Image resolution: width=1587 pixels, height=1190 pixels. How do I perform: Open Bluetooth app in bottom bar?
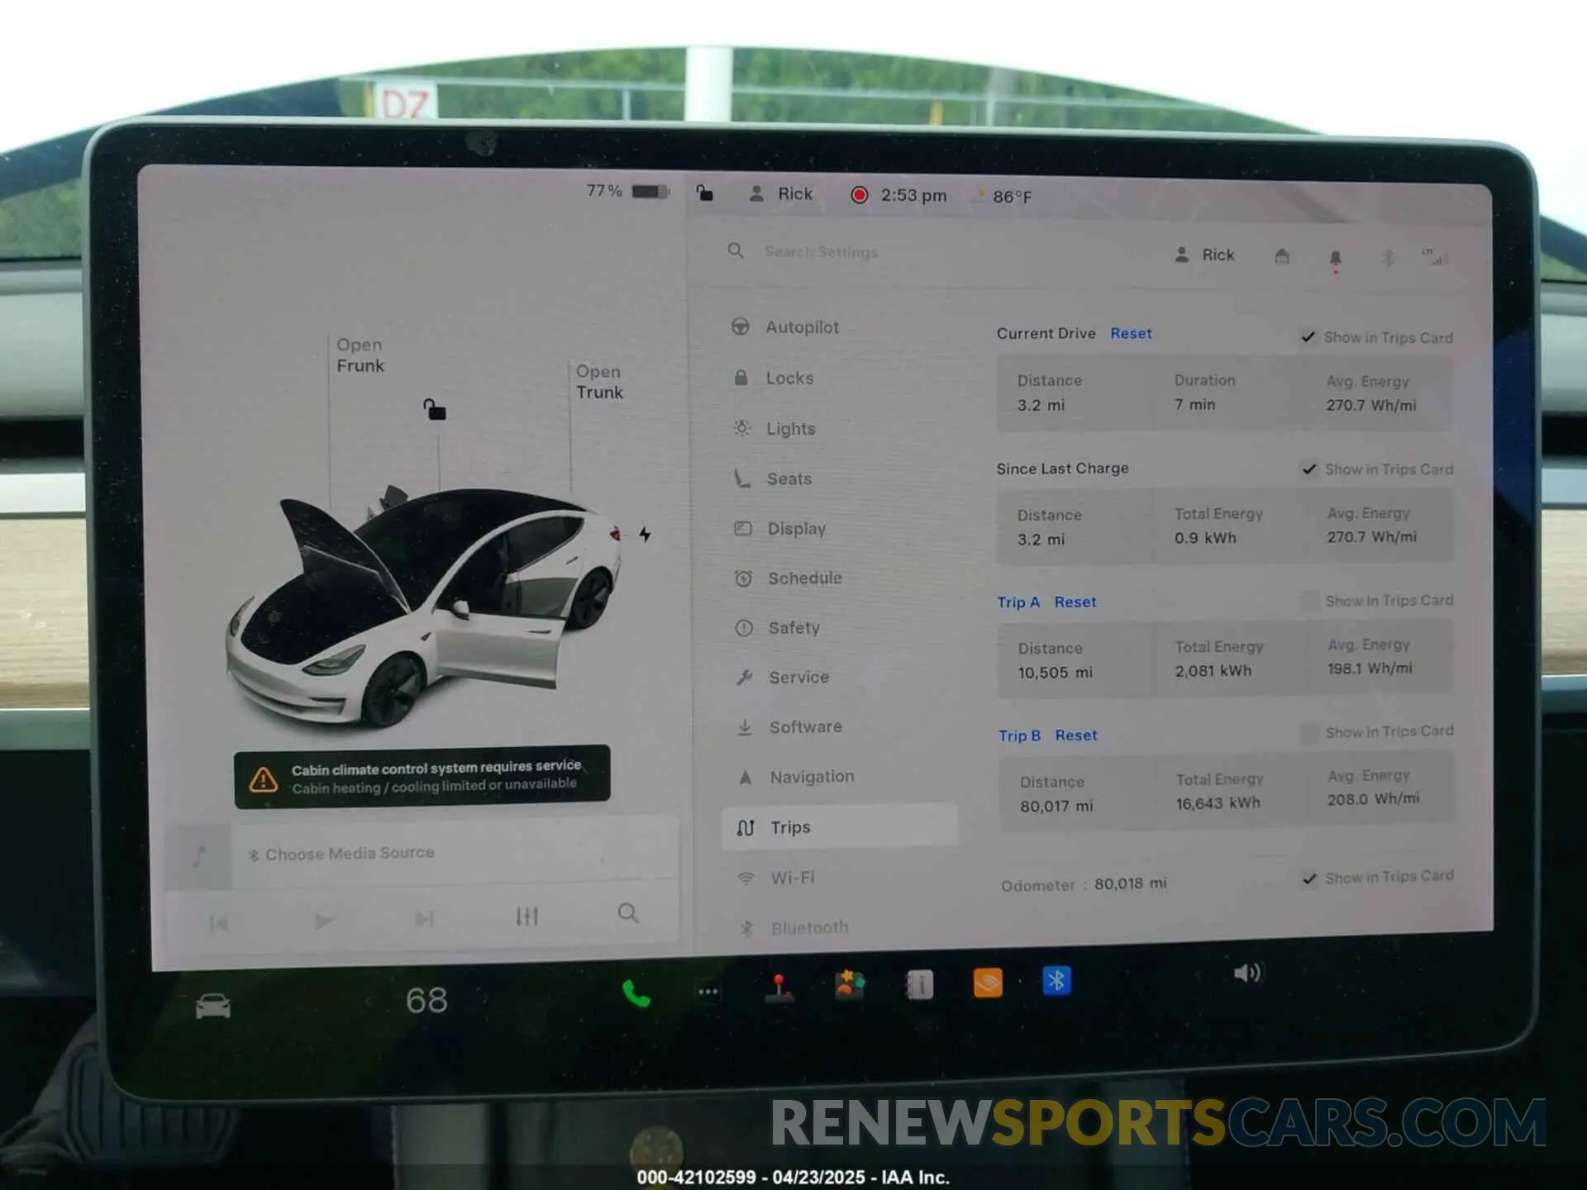coord(1056,981)
